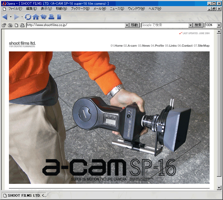Viewport: 223px width, 200px height.
Task: Restore the inner document window
Action: click(x=214, y=9)
